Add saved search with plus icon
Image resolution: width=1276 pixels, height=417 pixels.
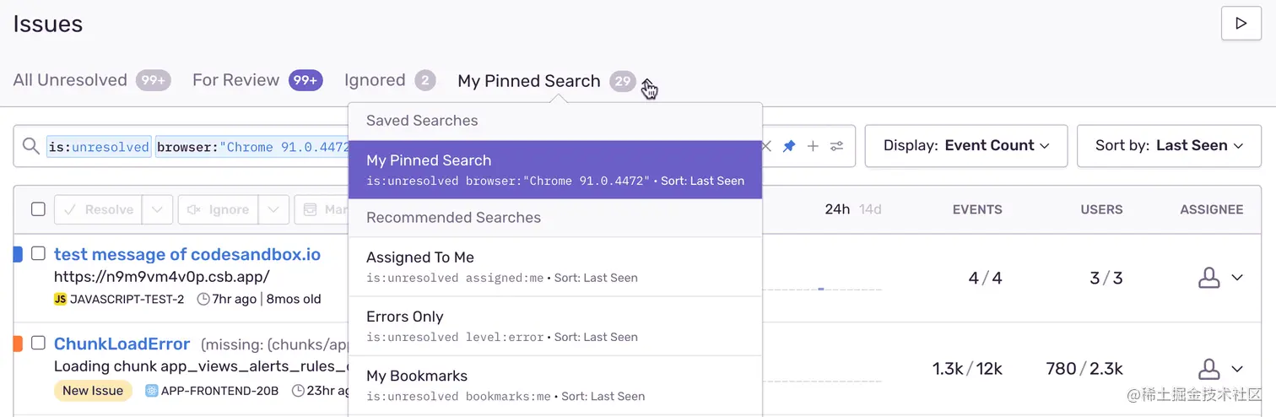pyautogui.click(x=813, y=146)
